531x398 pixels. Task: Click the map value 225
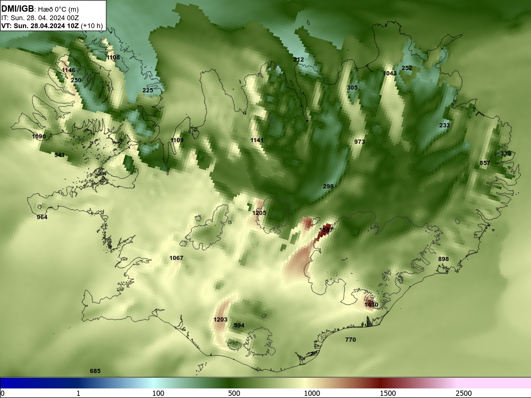(148, 90)
